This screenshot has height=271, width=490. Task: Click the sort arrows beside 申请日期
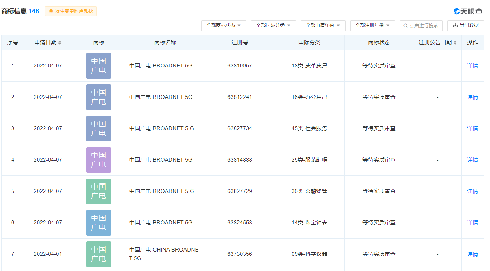point(60,43)
